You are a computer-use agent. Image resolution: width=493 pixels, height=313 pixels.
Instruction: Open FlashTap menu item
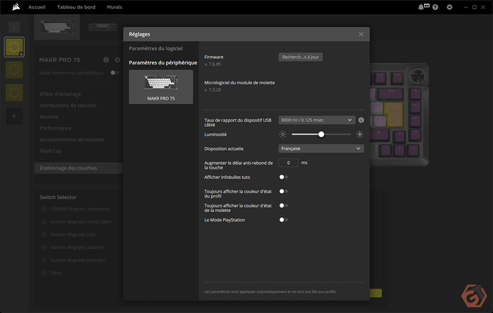click(x=50, y=151)
